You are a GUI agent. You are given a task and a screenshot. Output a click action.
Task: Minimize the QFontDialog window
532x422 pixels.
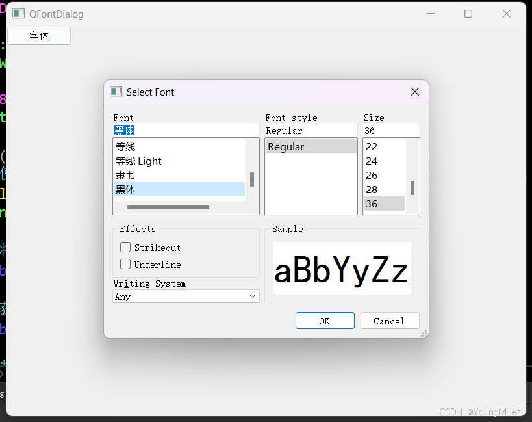(431, 14)
